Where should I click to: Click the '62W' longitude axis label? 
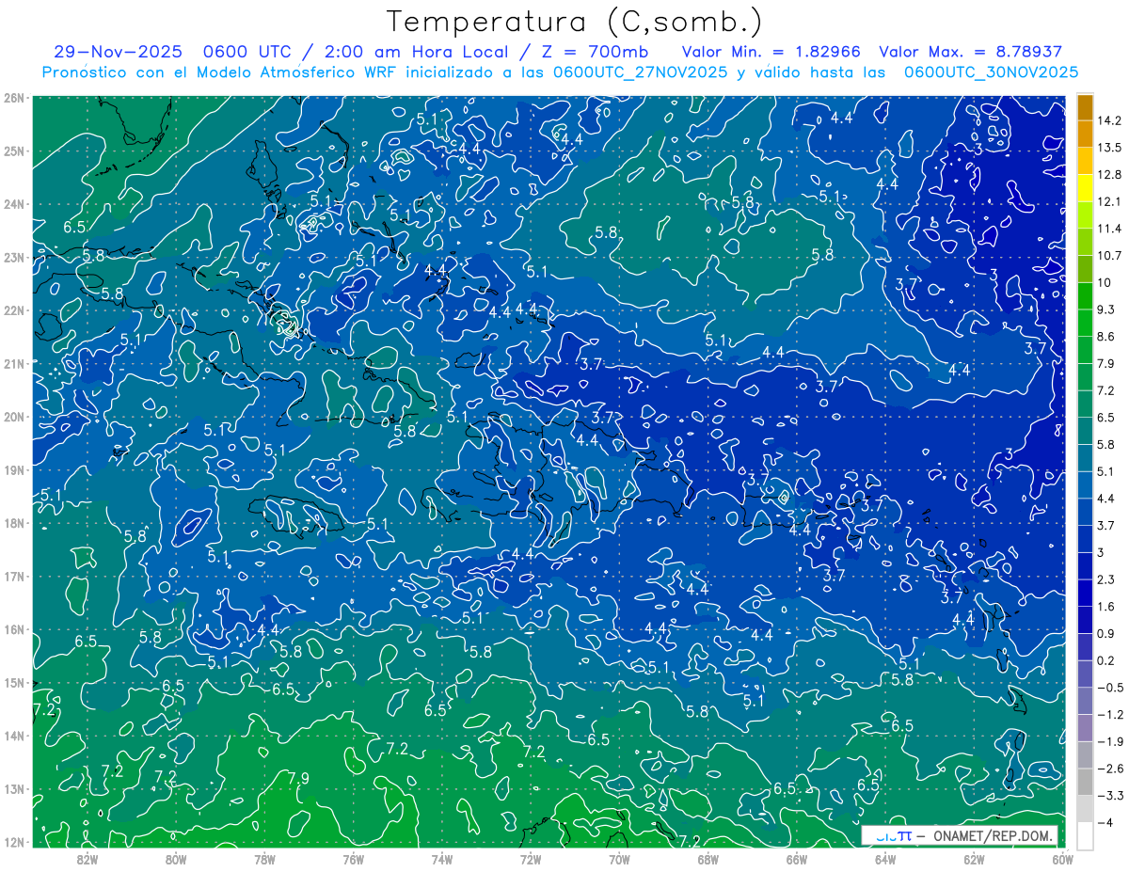tap(974, 859)
